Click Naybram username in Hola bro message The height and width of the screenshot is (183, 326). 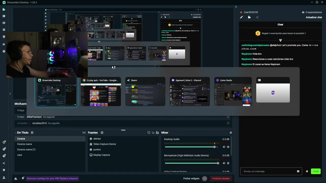click(x=247, y=54)
